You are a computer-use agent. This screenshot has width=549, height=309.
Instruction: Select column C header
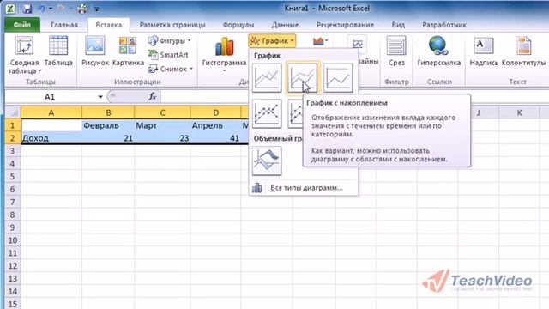tap(162, 112)
